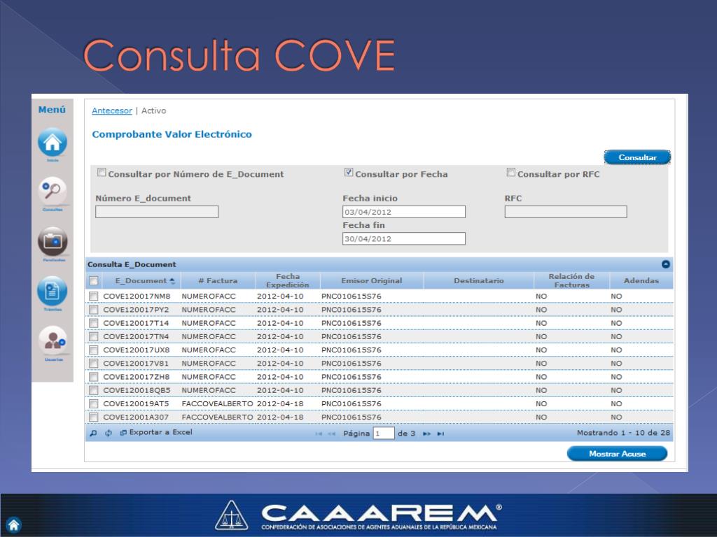Click the Emisor Original column header
Image resolution: width=717 pixels, height=537 pixels.
[x=372, y=281]
